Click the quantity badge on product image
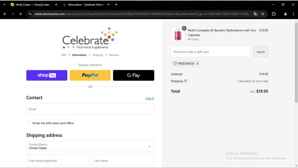 184,28
